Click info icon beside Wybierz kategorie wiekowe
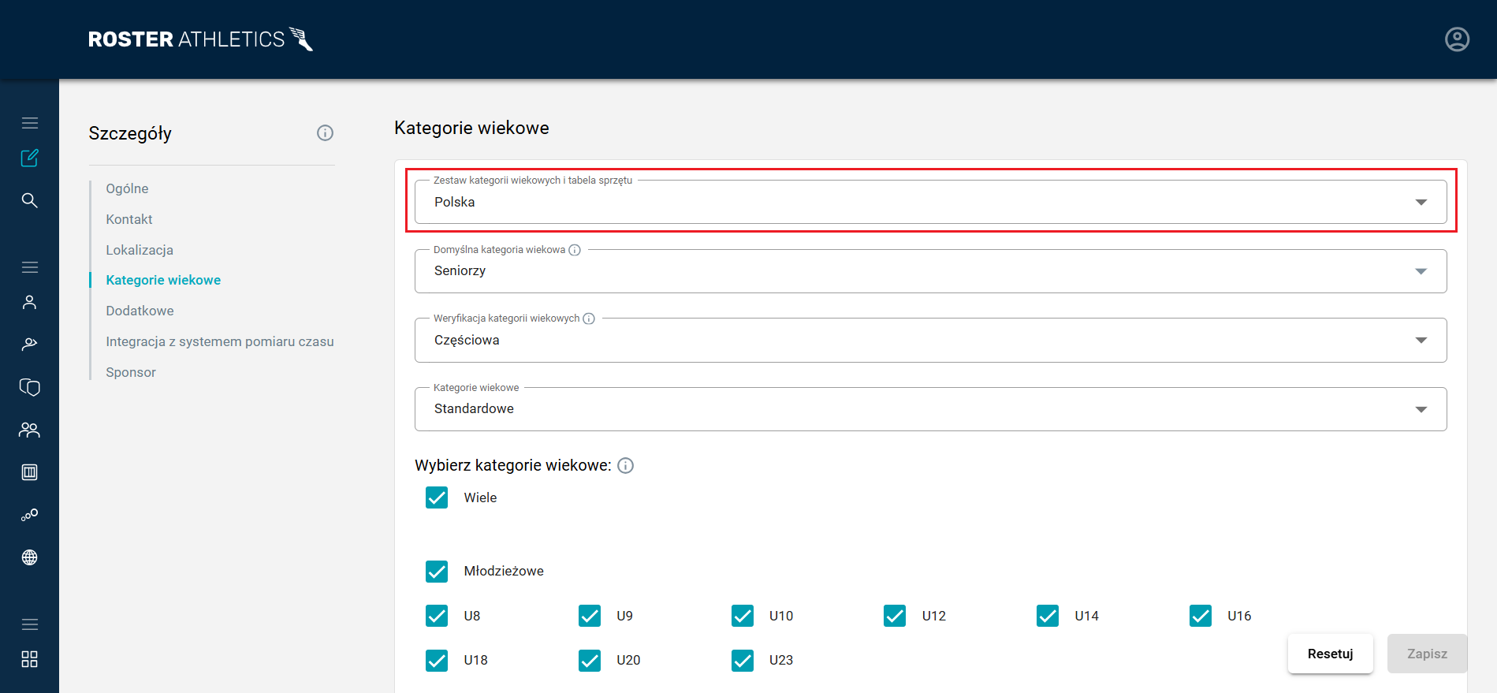Screen dimensions: 1497x693 [625, 465]
